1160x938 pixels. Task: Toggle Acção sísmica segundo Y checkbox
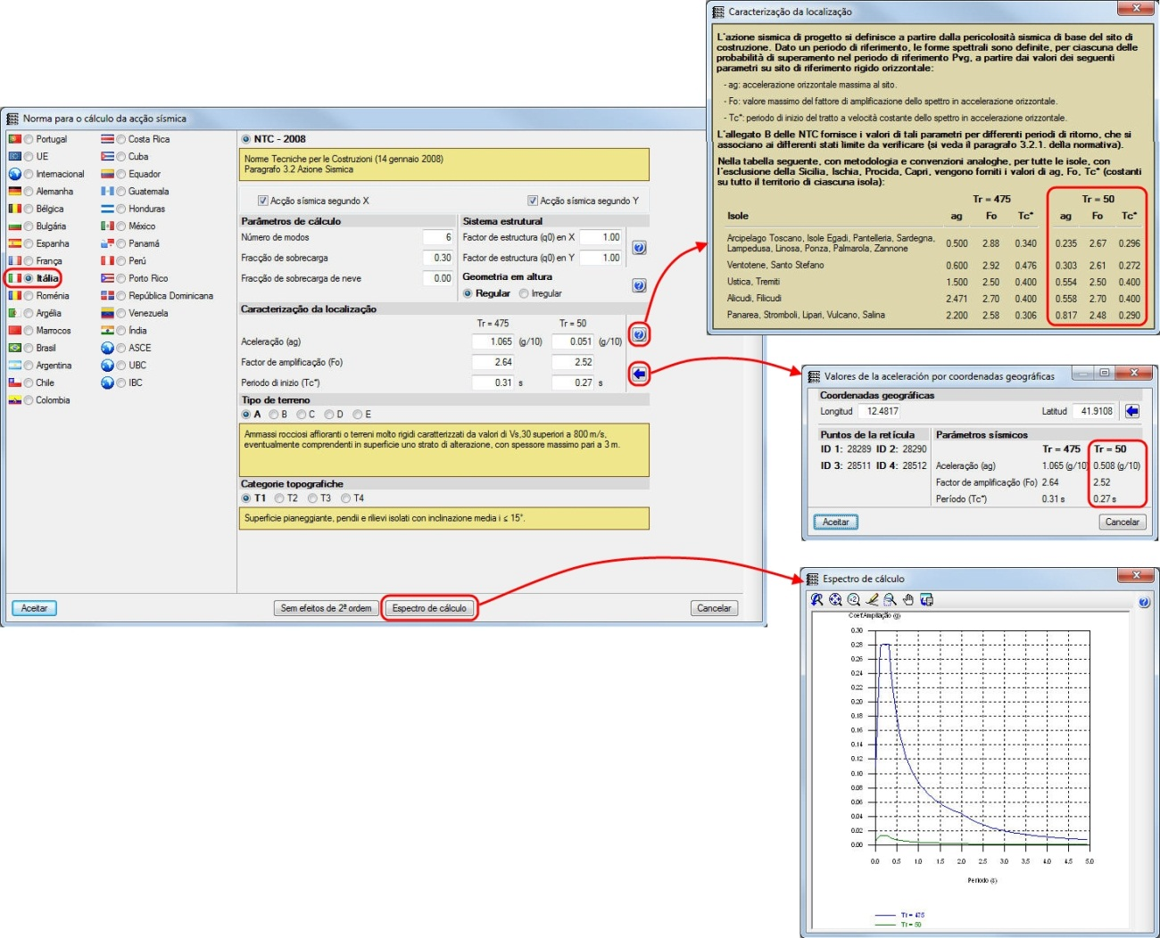533,201
